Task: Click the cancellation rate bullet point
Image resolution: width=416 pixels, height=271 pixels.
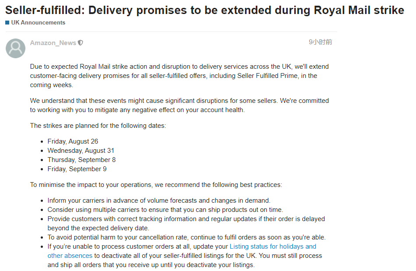Action: point(187,237)
